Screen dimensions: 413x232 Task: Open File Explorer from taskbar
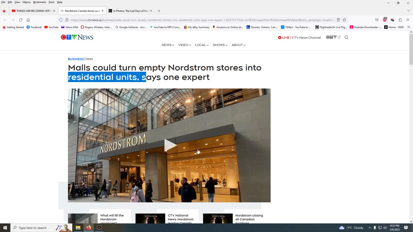tap(78, 228)
